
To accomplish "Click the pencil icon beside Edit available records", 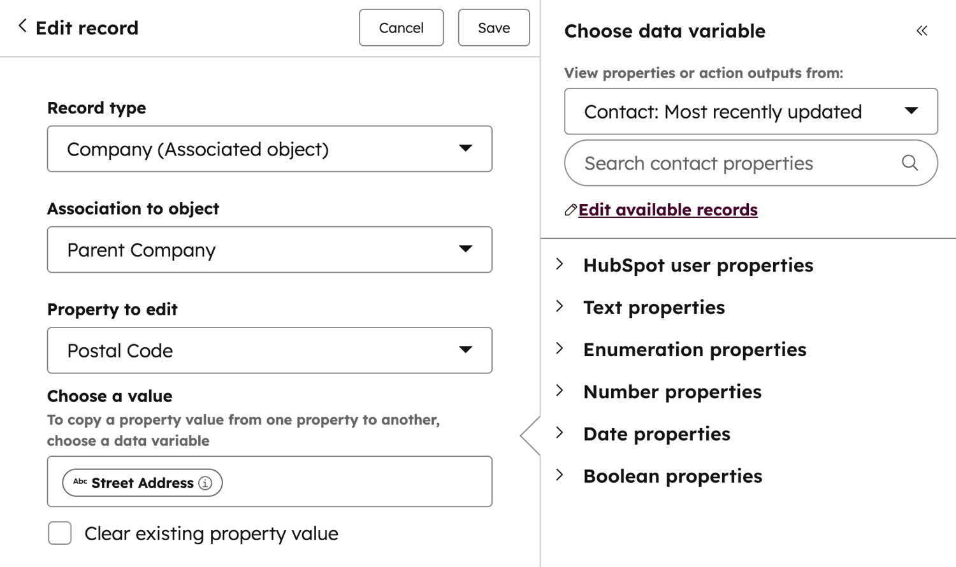I will click(x=570, y=210).
